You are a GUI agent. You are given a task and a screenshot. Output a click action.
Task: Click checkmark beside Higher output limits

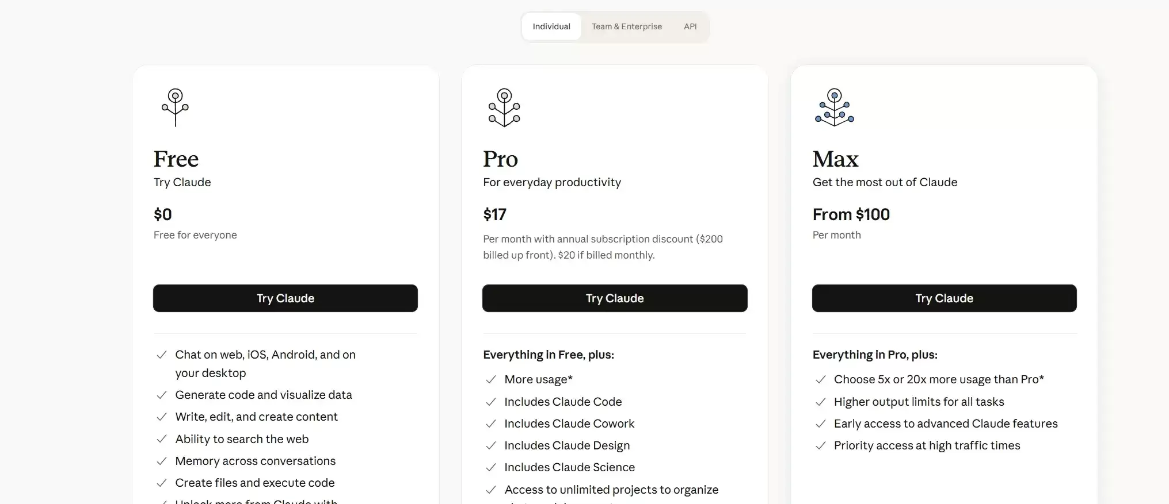(821, 402)
